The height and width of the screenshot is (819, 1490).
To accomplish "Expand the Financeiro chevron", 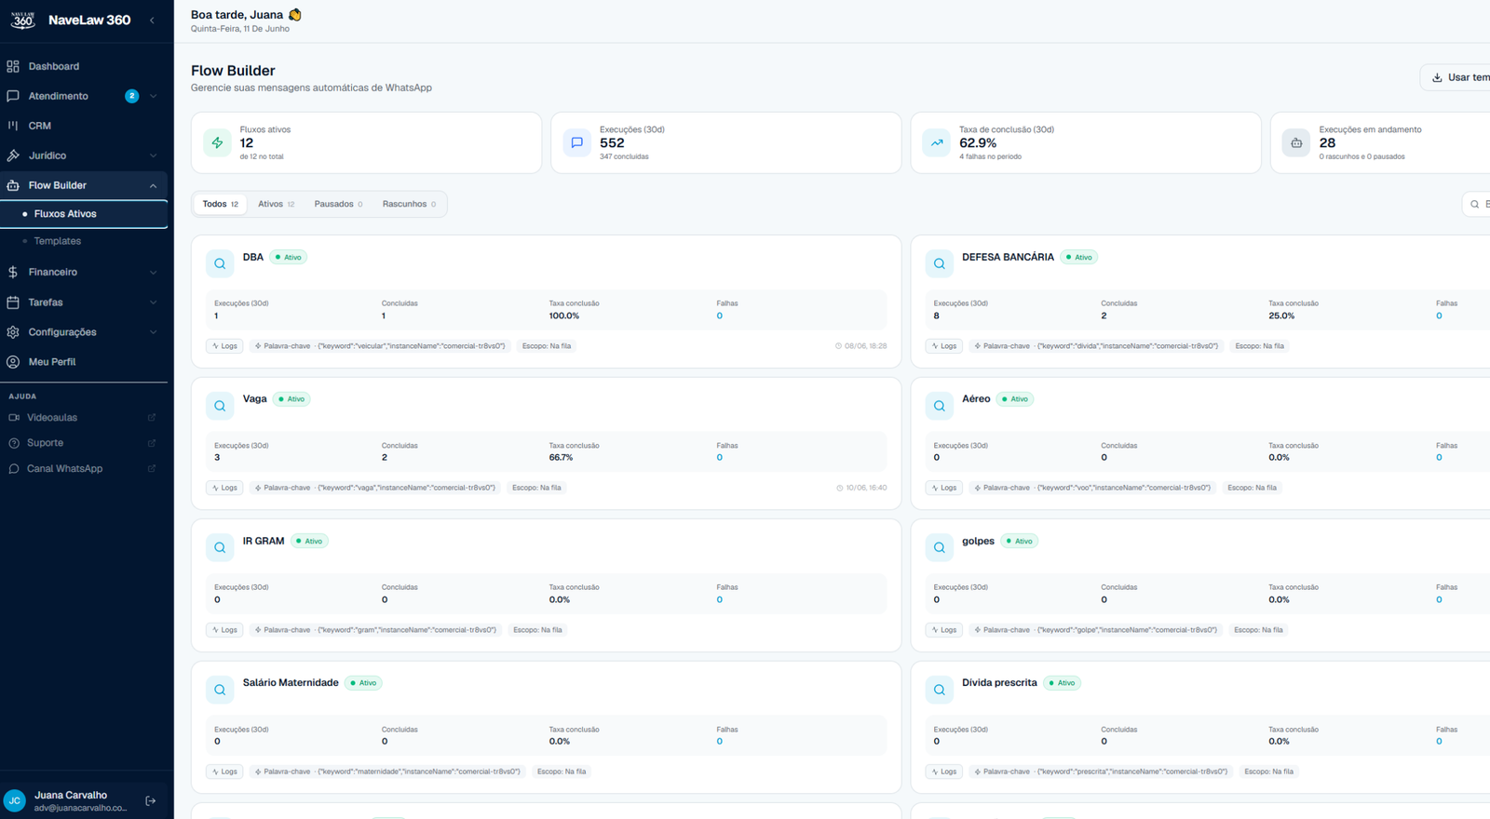I will [x=153, y=272].
